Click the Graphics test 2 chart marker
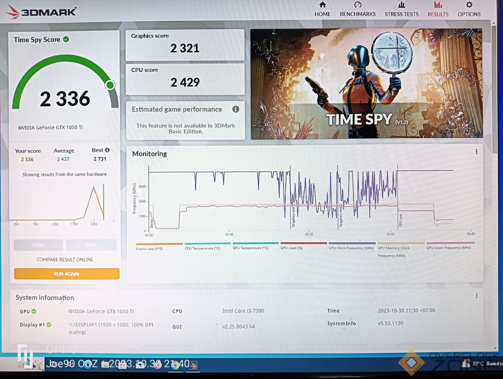Screen dimensions: 503x379 click(x=341, y=216)
